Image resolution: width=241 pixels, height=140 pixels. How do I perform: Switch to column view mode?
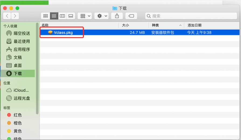[x=62, y=16]
